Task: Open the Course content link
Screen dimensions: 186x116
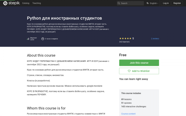Action: [x=128, y=114]
